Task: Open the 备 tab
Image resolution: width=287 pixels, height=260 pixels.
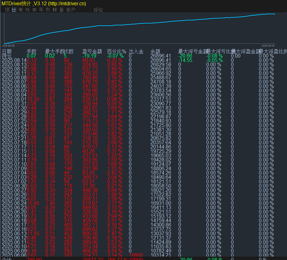Action: (x=62, y=10)
